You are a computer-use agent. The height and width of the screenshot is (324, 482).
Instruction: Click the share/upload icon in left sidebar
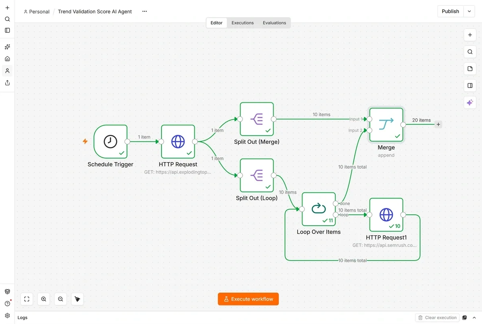(7, 83)
